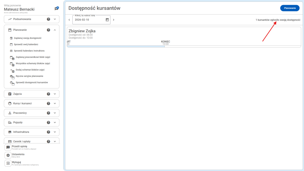Click the date input field 2026-02-10
Screen dimensions: 304x171
[x=88, y=20]
